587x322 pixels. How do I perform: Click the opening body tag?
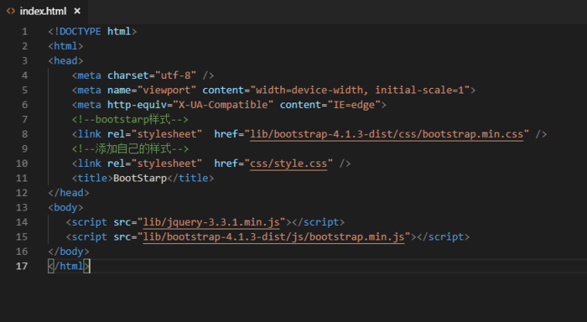pos(65,207)
